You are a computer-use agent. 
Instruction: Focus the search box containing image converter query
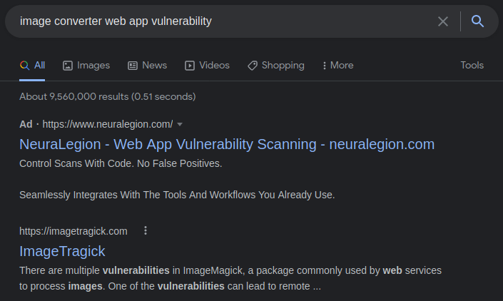pos(225,21)
